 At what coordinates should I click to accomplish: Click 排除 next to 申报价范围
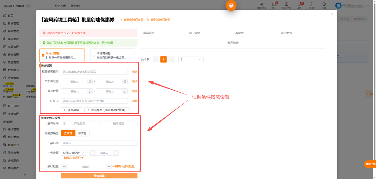(134, 82)
